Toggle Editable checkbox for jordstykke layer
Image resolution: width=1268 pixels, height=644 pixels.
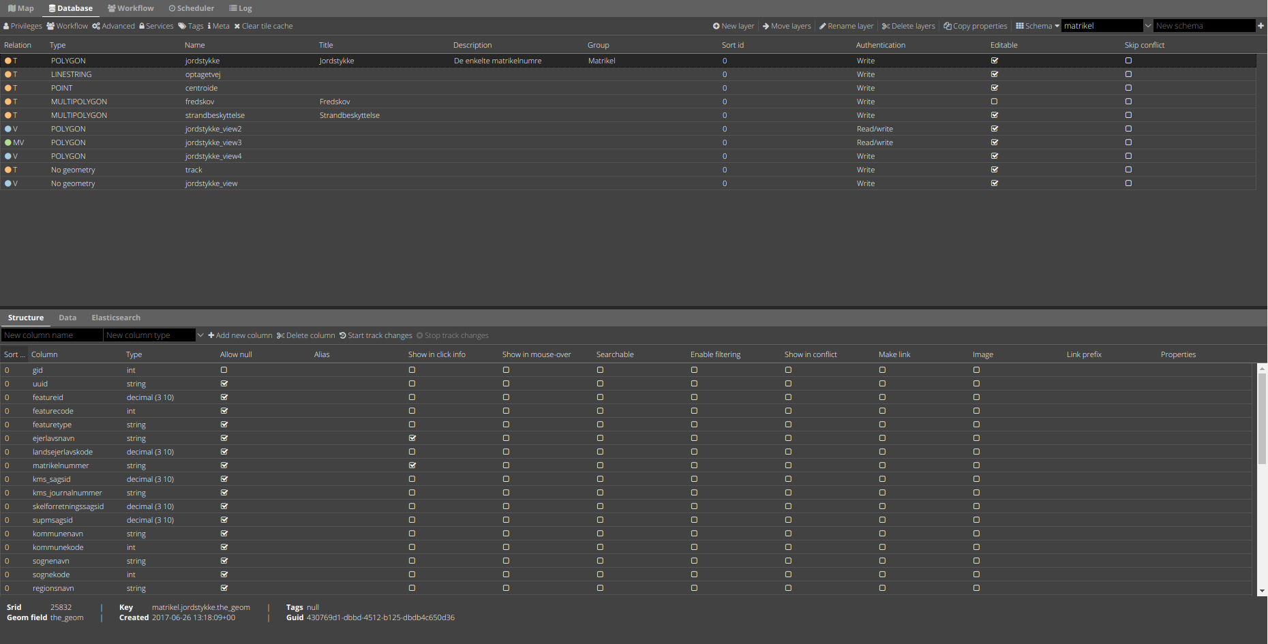(995, 61)
